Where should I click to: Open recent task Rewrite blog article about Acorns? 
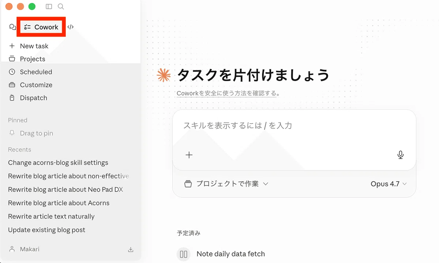coord(59,203)
